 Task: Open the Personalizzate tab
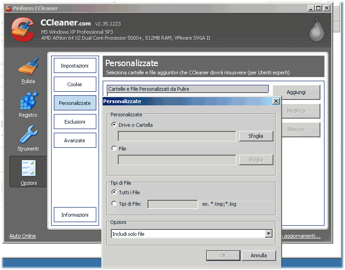tap(75, 103)
